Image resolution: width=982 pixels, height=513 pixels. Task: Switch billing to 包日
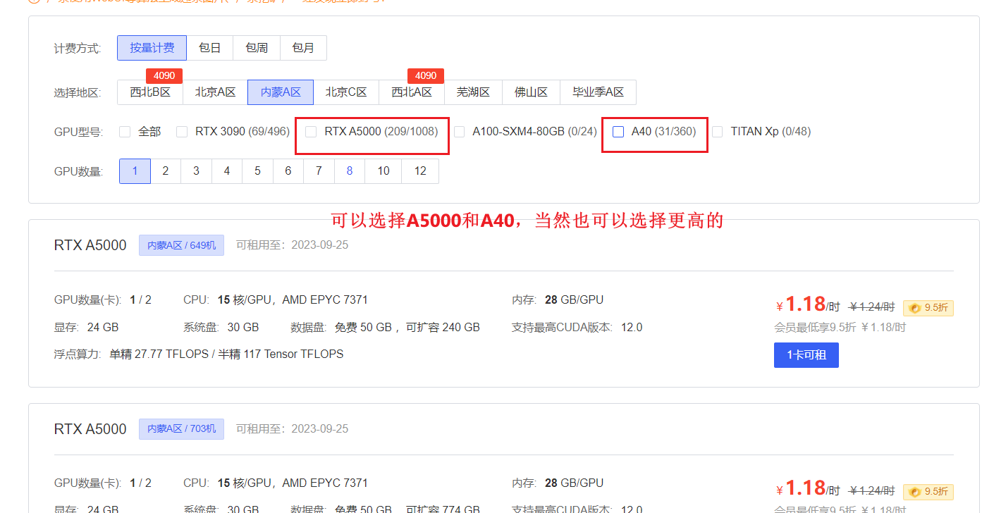pyautogui.click(x=209, y=48)
